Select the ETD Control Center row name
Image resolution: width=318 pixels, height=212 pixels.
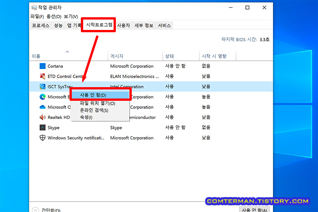[65, 76]
